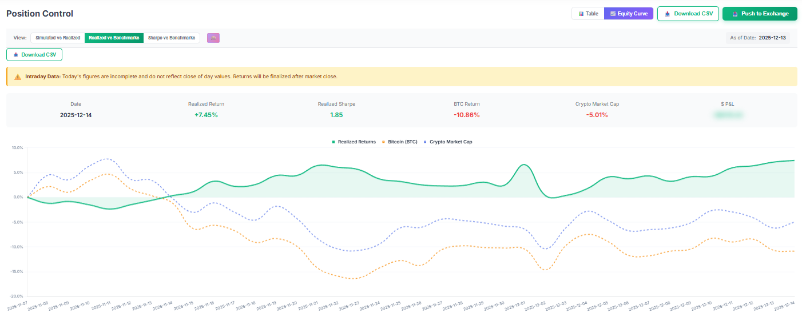This screenshot has height=313, width=802.
Task: Toggle Crypto Market Cap series in chart legend
Action: tap(447, 142)
